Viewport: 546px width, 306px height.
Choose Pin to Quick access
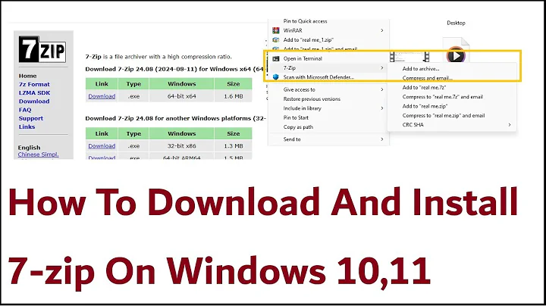click(305, 21)
